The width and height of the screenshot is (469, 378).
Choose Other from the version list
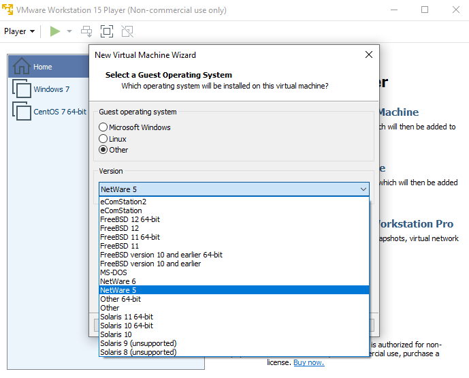pos(234,308)
